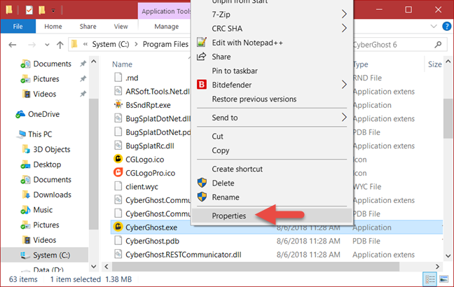Sort by the Name column header
This screenshot has height=287, width=454.
coord(122,64)
